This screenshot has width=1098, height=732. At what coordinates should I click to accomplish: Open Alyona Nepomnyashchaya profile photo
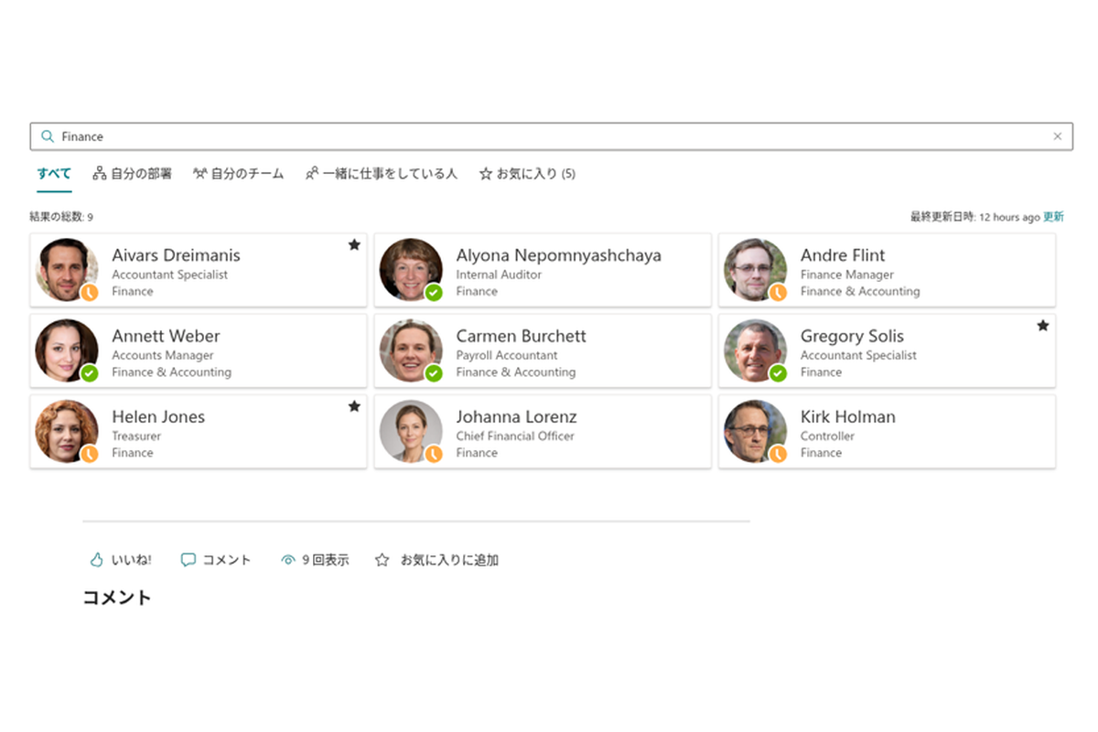411,269
